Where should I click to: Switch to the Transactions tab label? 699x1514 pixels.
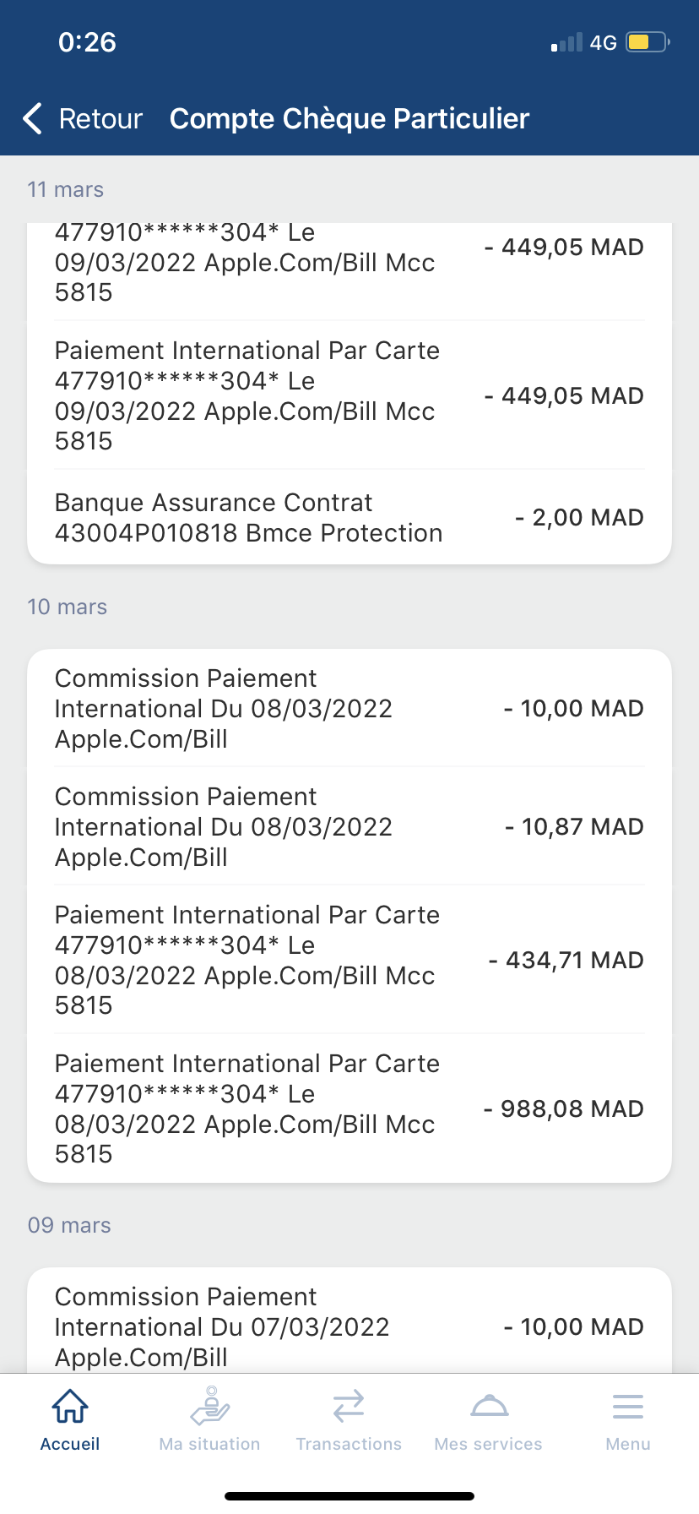(349, 1444)
